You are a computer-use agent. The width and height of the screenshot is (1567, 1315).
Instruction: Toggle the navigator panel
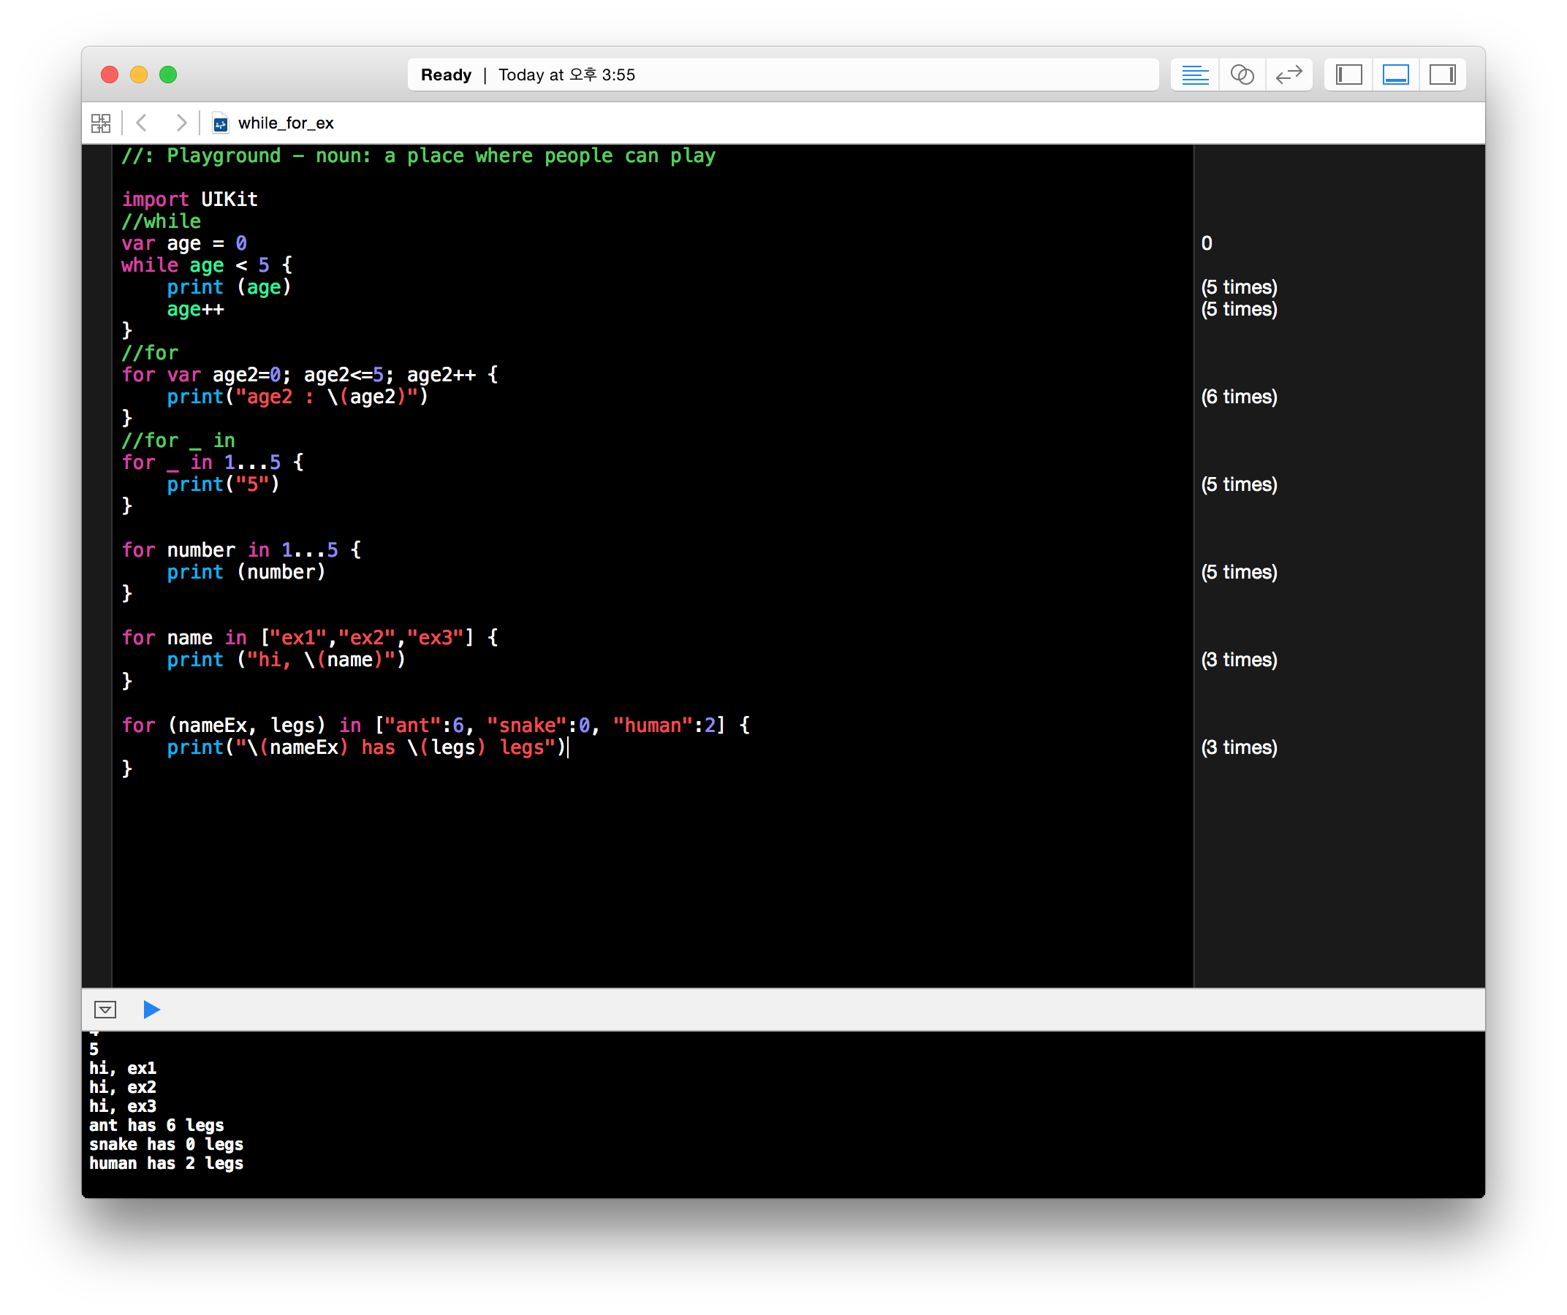[x=1348, y=75]
